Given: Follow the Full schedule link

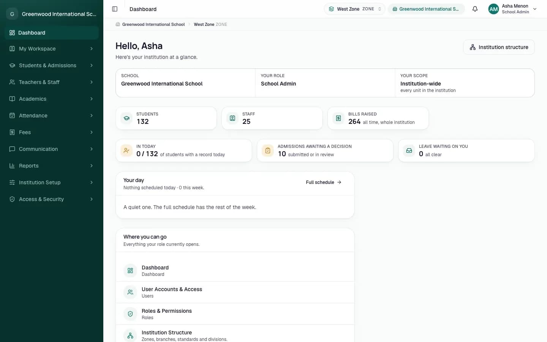Looking at the screenshot, I should coord(324,182).
